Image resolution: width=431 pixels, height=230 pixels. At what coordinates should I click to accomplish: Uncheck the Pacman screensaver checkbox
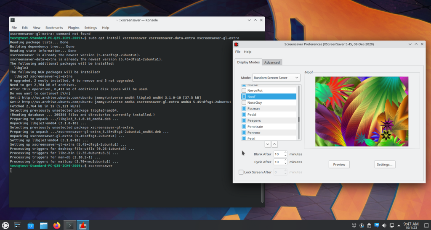coord(244,108)
